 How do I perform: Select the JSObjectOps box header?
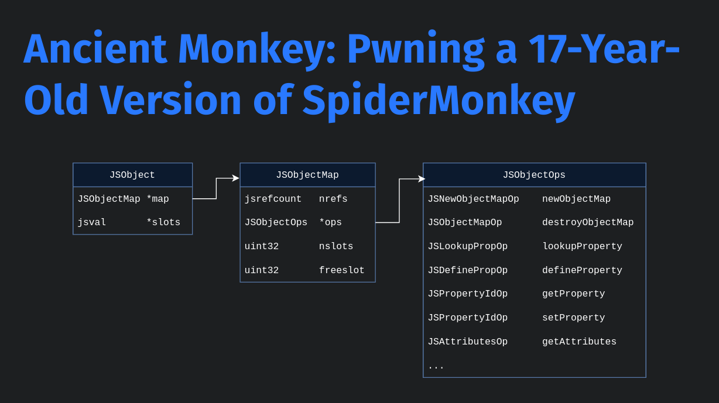click(x=534, y=175)
